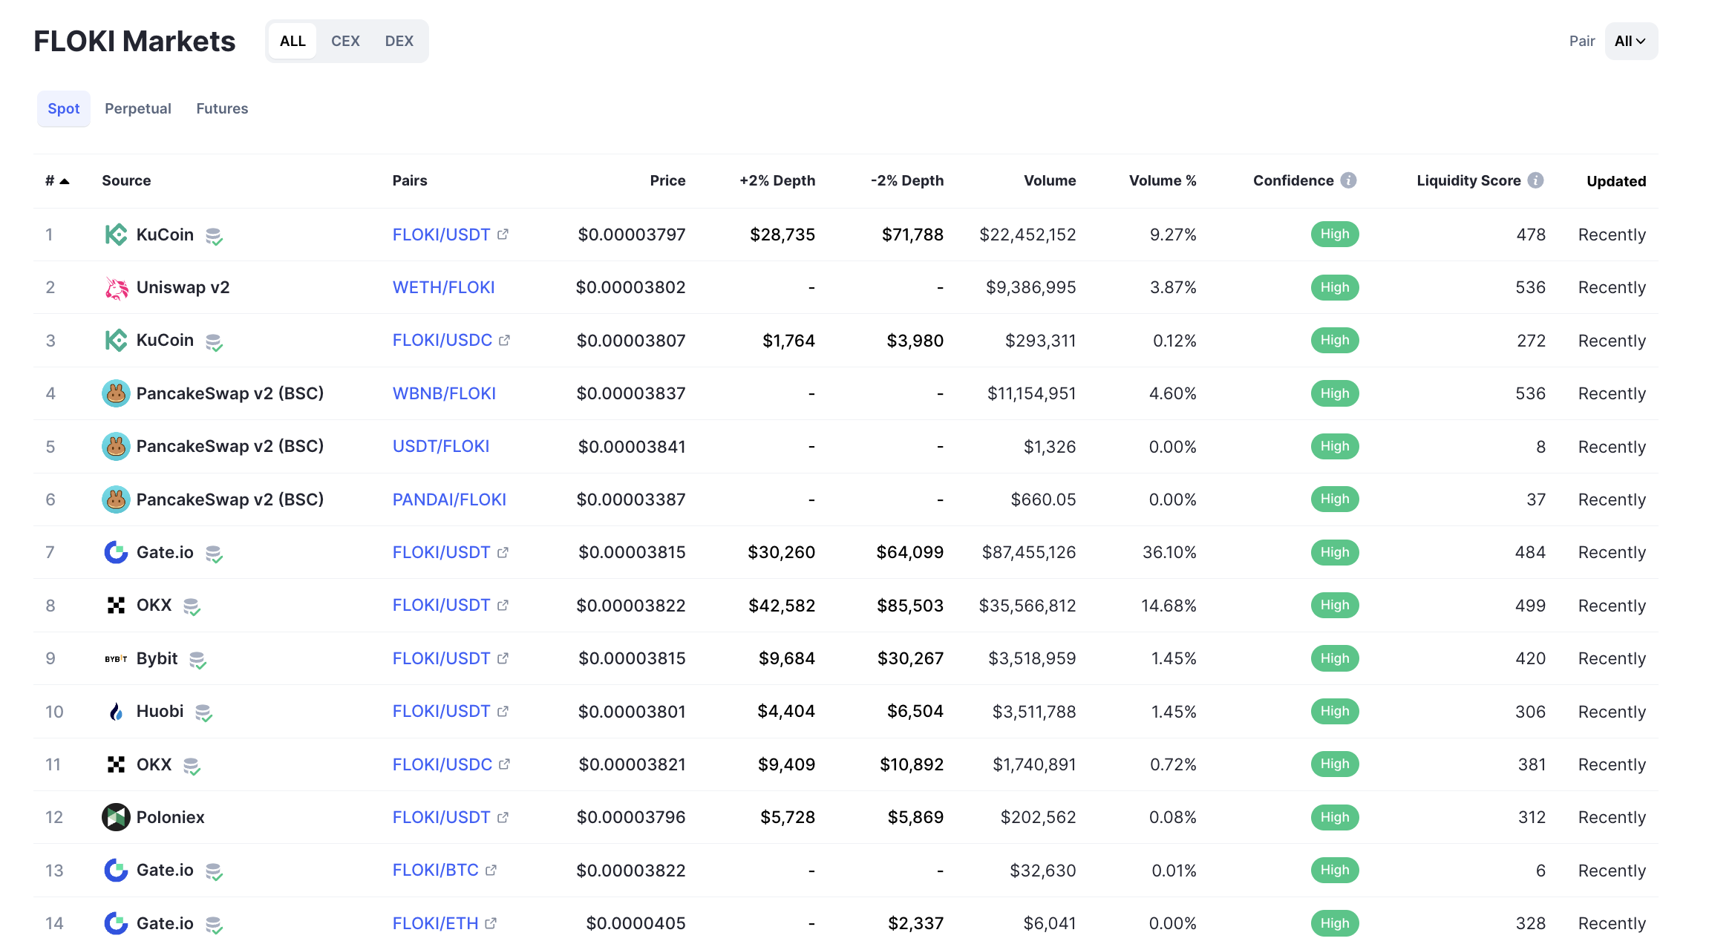
Task: Click the Poloniex exchange logo
Action: (x=116, y=817)
